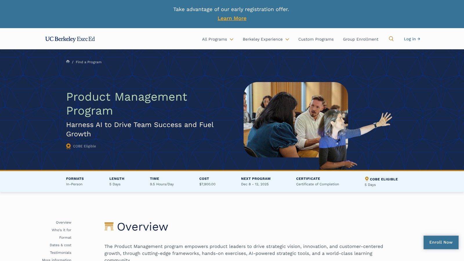Image resolution: width=464 pixels, height=261 pixels.
Task: Click the UC Berkeley Exec Ed logo
Action: 70,39
